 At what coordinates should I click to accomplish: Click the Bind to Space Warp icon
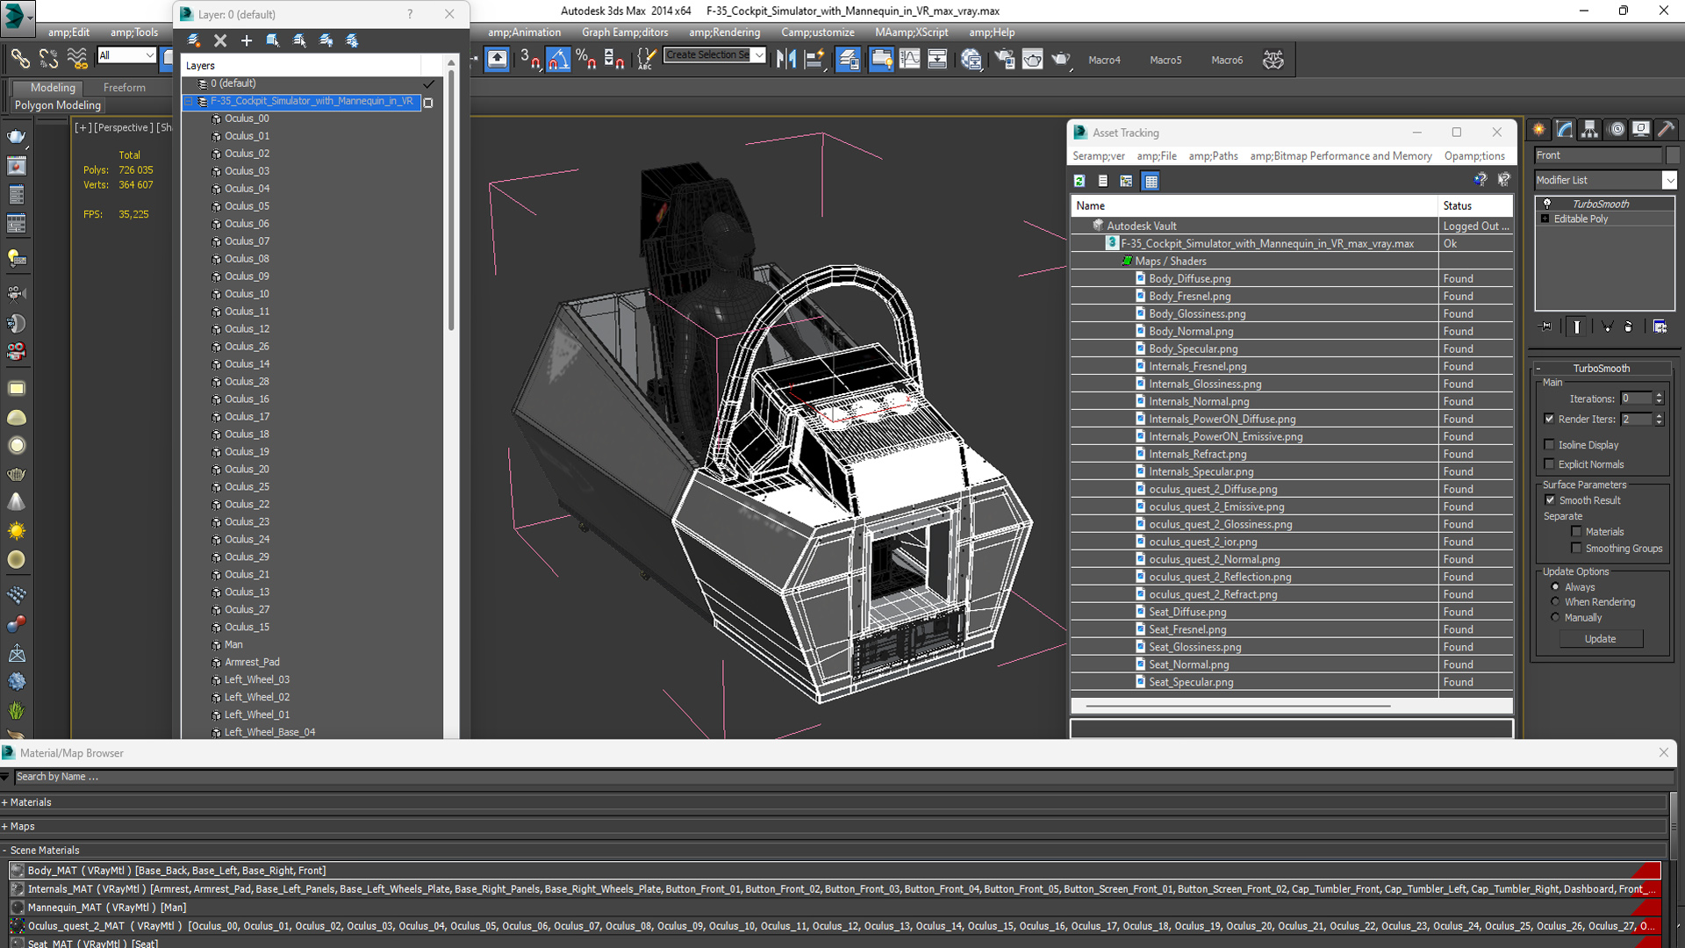[x=77, y=59]
